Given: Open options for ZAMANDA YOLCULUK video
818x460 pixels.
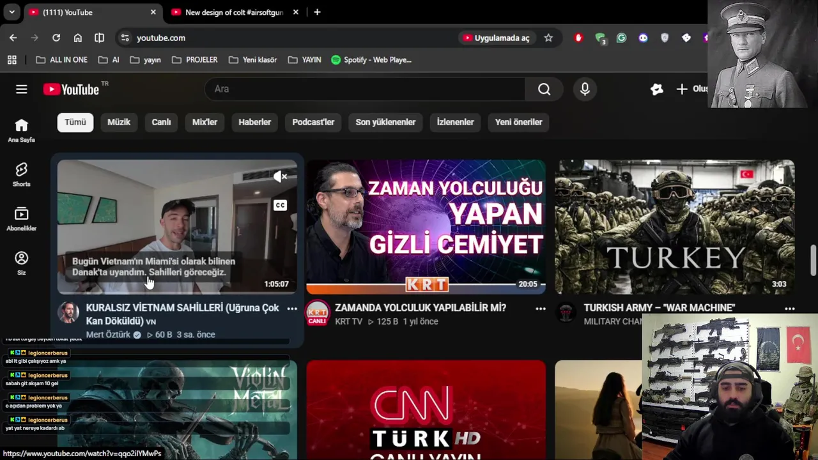Looking at the screenshot, I should coord(541,309).
